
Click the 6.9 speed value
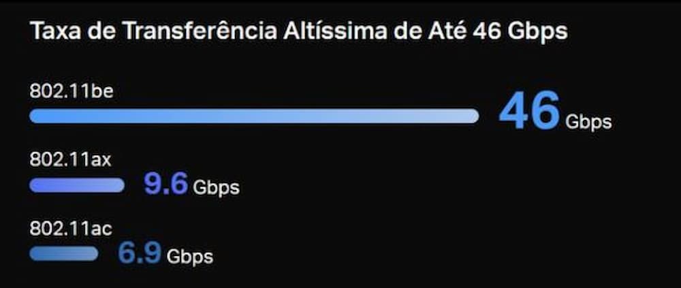[140, 253]
